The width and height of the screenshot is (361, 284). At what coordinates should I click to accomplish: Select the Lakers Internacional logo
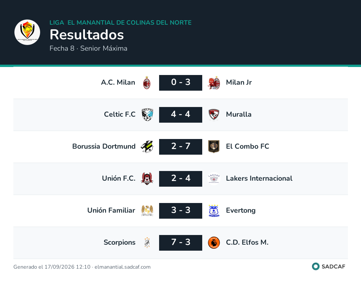click(x=214, y=179)
